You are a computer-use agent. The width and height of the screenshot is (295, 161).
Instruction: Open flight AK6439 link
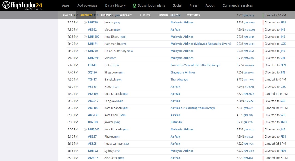pos(93,115)
